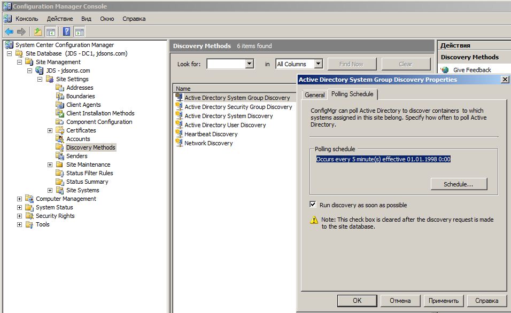
Task: Collapse the JDS - jdsons.com node
Action: tap(29, 71)
